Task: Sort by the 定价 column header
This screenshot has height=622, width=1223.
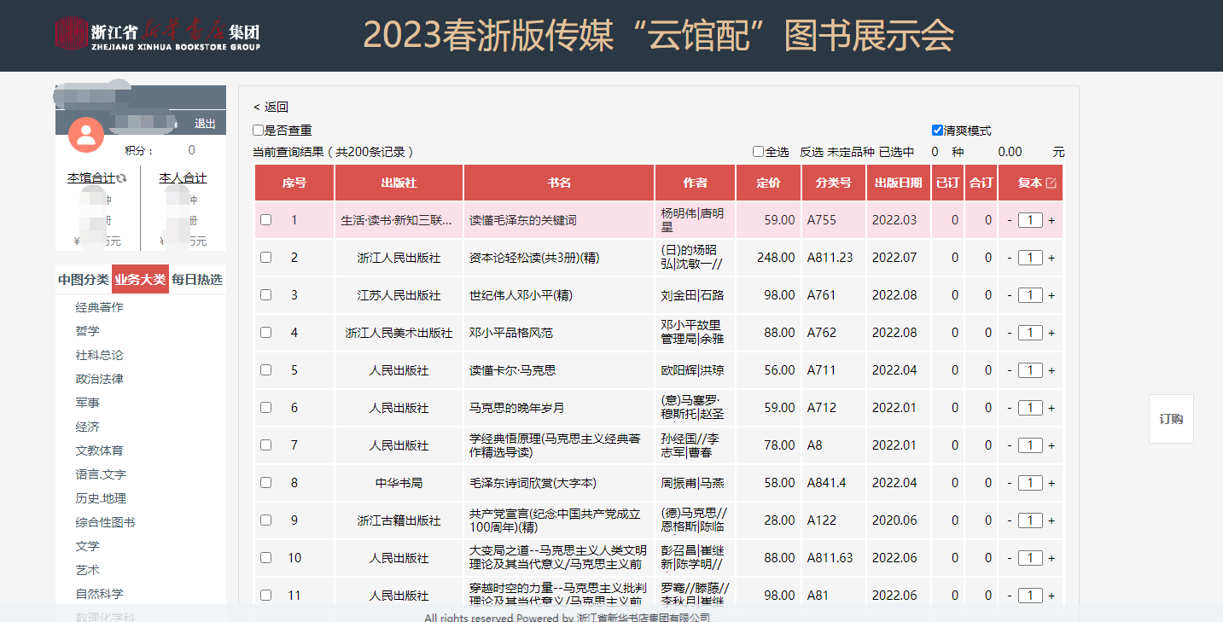Action: [x=769, y=183]
